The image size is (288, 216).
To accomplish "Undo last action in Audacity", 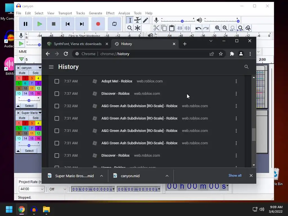I will (x=198, y=28).
